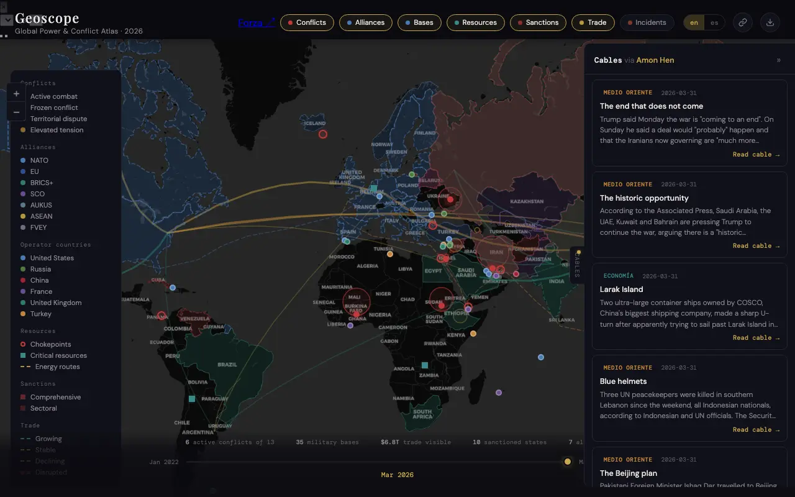Collapse the Cables panel with the » chevron

pyautogui.click(x=779, y=60)
